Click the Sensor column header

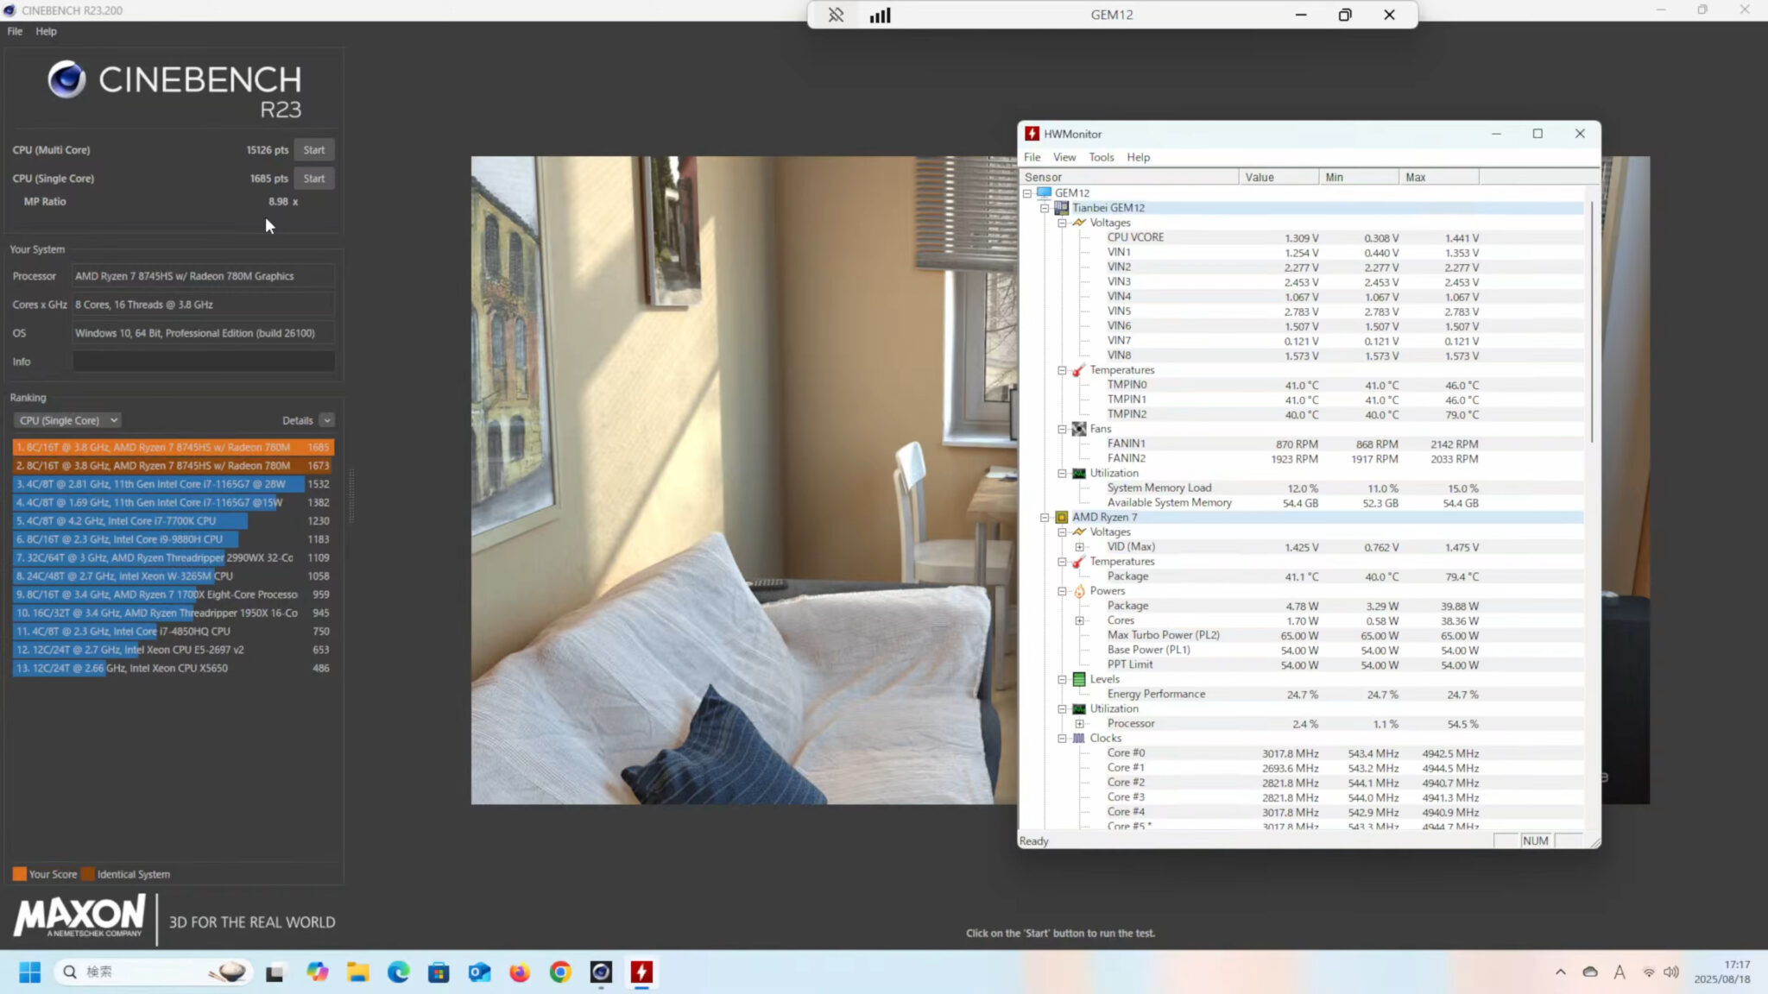click(x=1129, y=177)
